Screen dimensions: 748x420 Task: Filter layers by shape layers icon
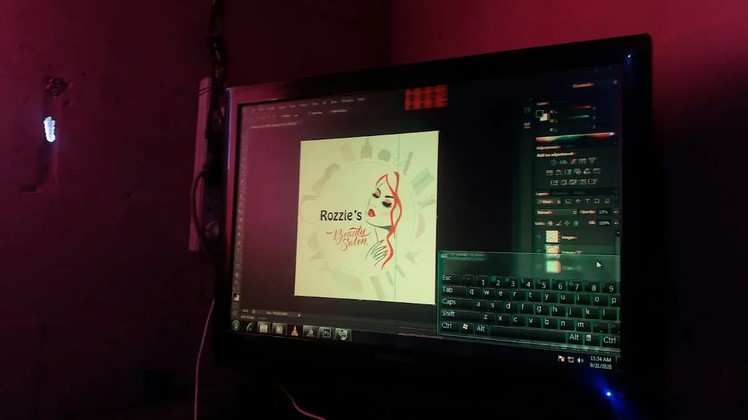point(597,202)
